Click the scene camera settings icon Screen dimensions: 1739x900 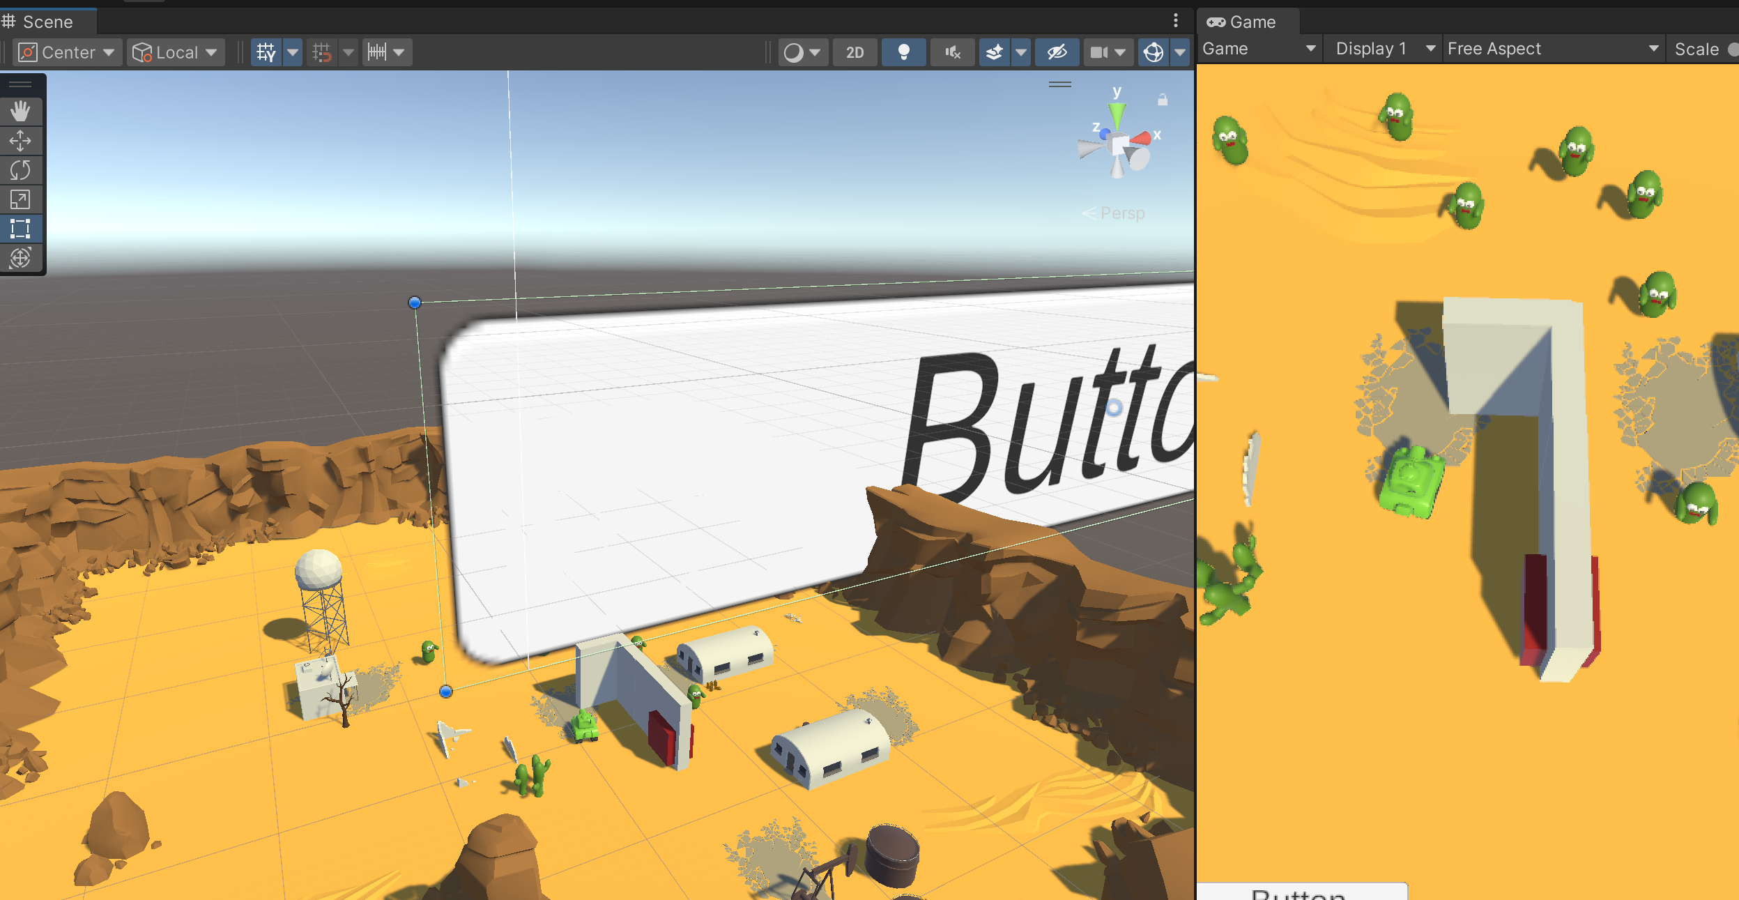pos(1099,52)
